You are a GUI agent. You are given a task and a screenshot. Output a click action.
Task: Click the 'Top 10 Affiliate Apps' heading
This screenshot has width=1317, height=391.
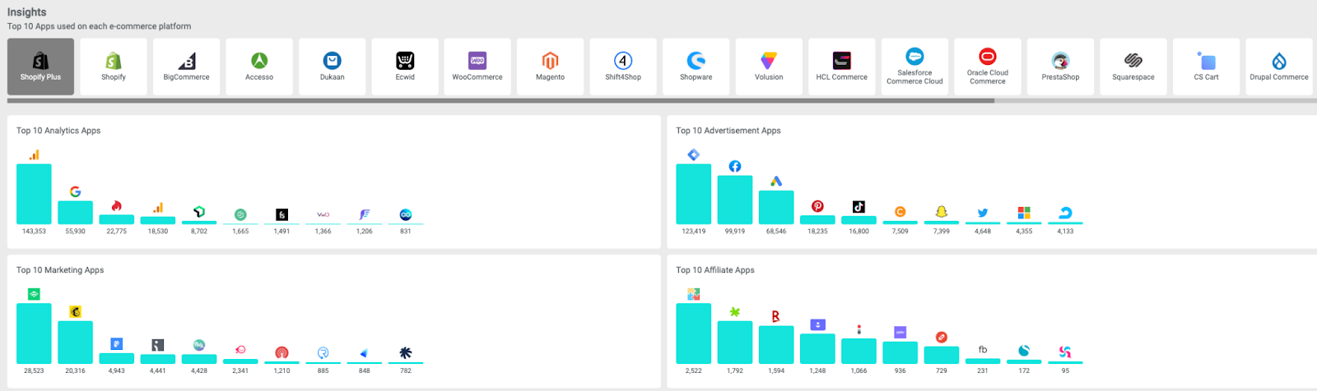click(x=714, y=270)
